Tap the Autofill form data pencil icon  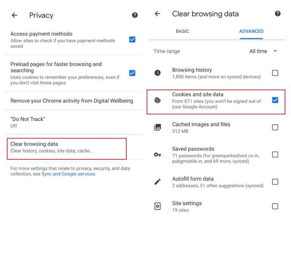coord(158,182)
